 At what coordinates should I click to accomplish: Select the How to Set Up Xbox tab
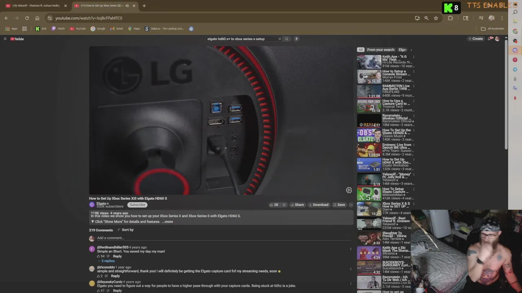coord(102,6)
